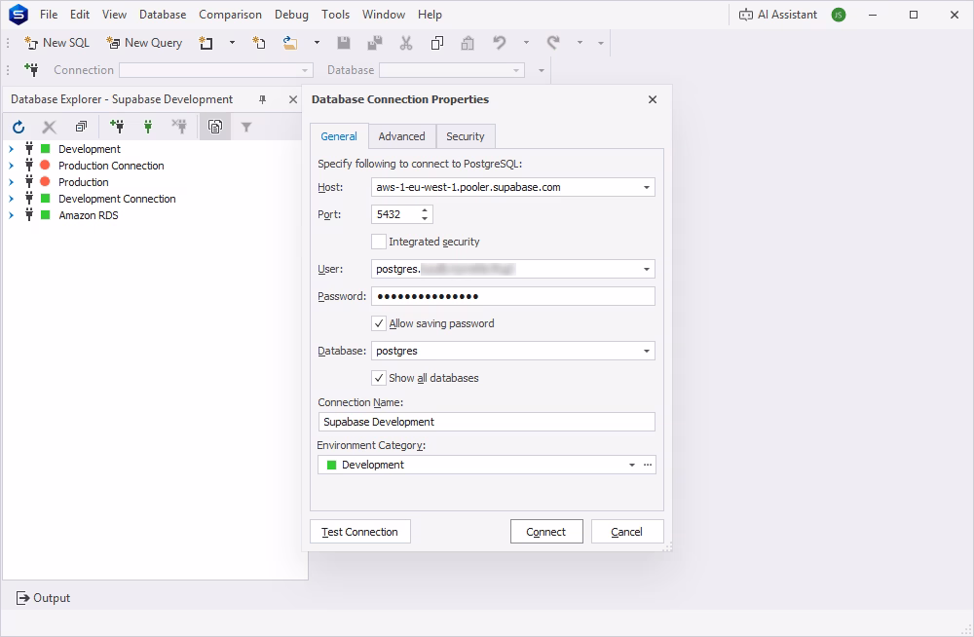Click the green Open Connection plug icon
The image size is (974, 637).
148,127
